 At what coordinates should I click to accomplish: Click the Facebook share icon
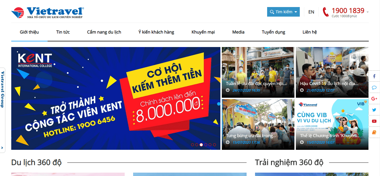pyautogui.click(x=374, y=76)
